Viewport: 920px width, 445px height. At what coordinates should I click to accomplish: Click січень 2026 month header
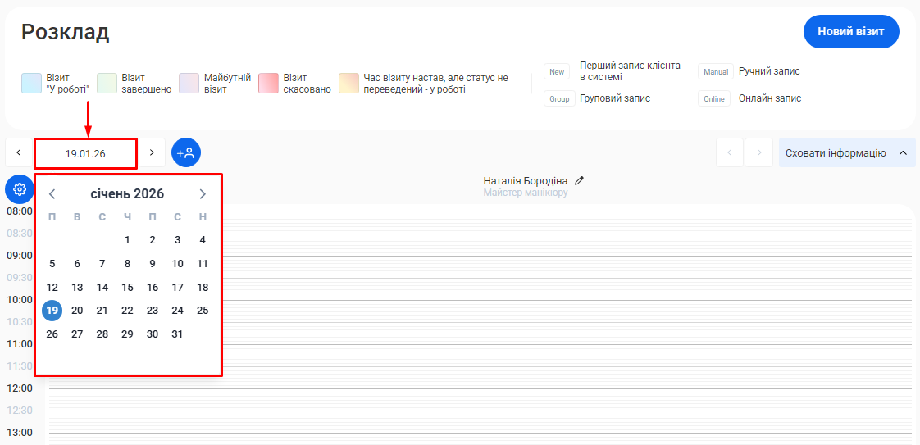(127, 194)
